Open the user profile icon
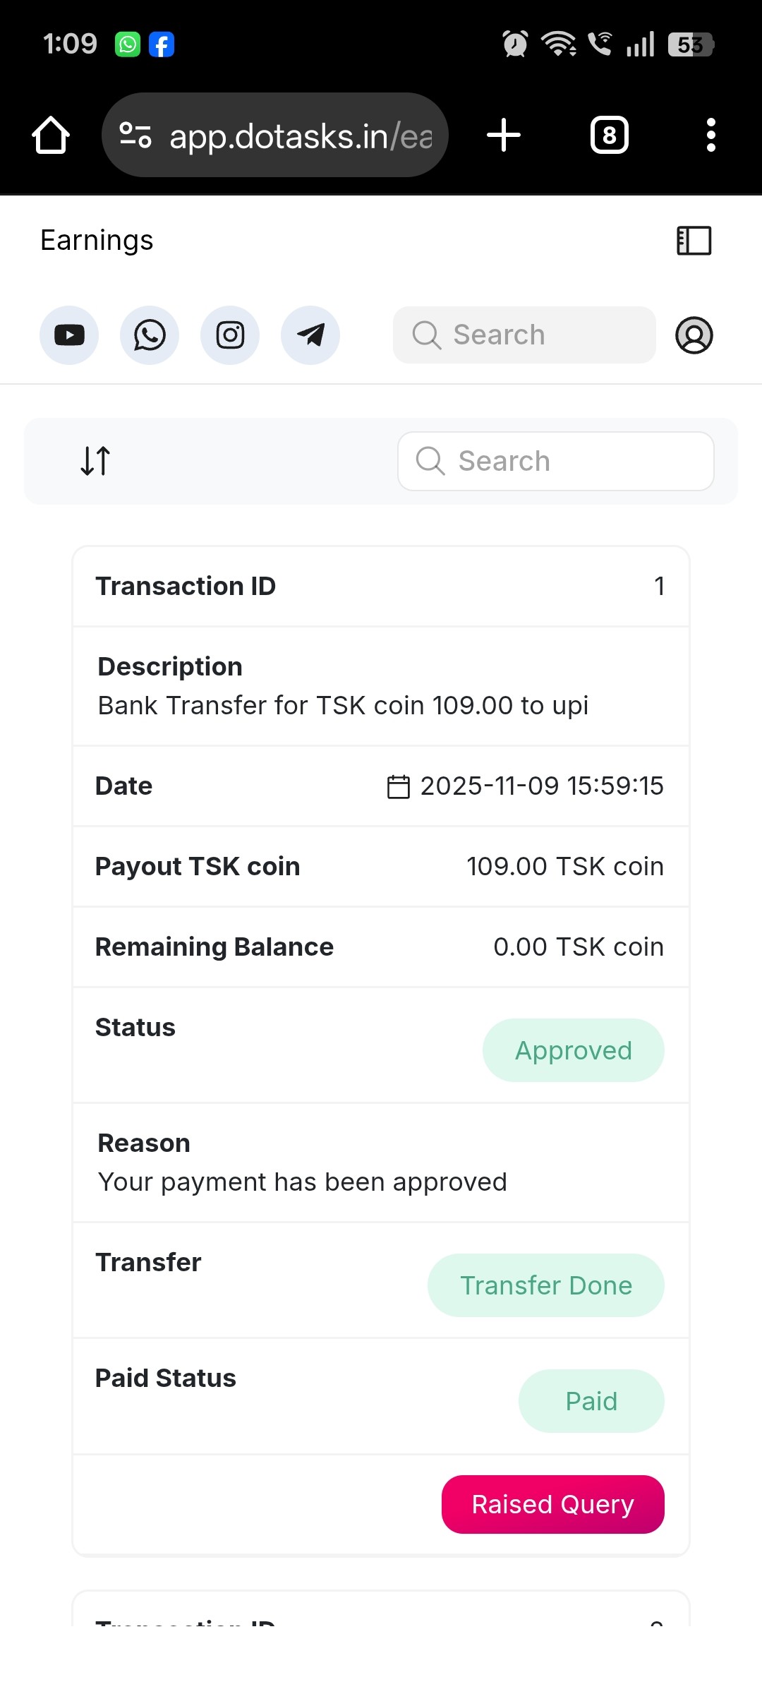 click(694, 335)
